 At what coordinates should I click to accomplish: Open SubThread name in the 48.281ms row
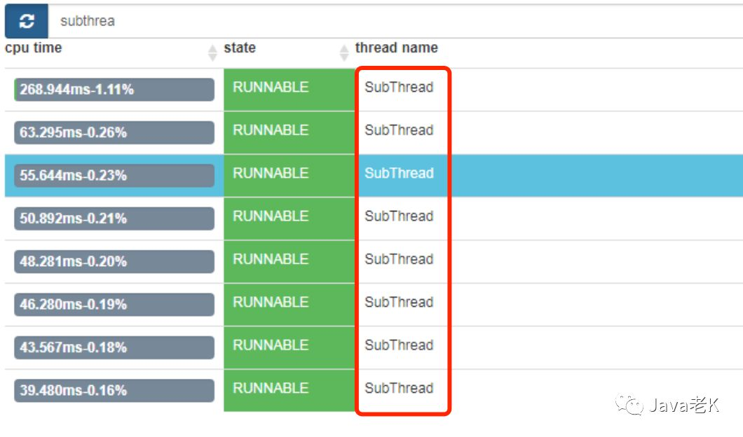click(399, 259)
